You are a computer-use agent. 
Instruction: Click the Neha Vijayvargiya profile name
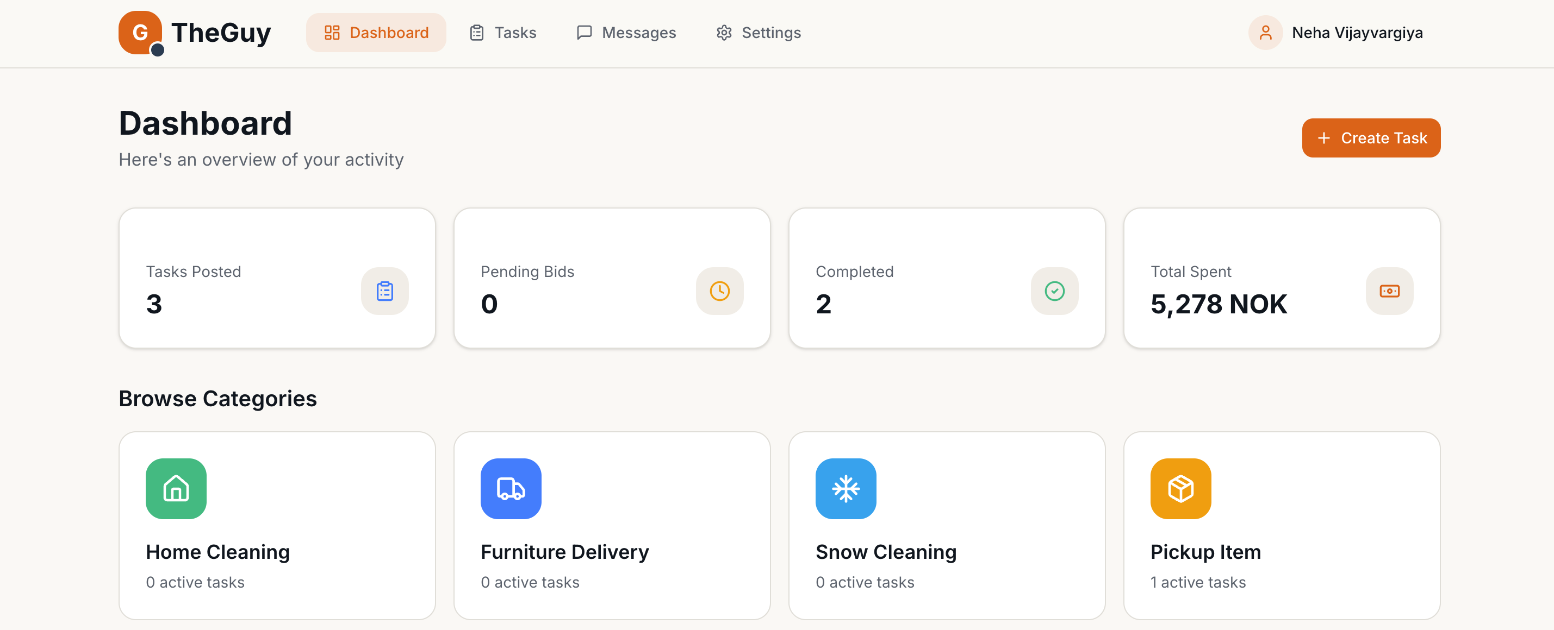coord(1357,33)
